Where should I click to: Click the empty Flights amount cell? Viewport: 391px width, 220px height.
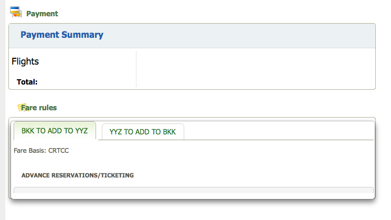point(256,61)
